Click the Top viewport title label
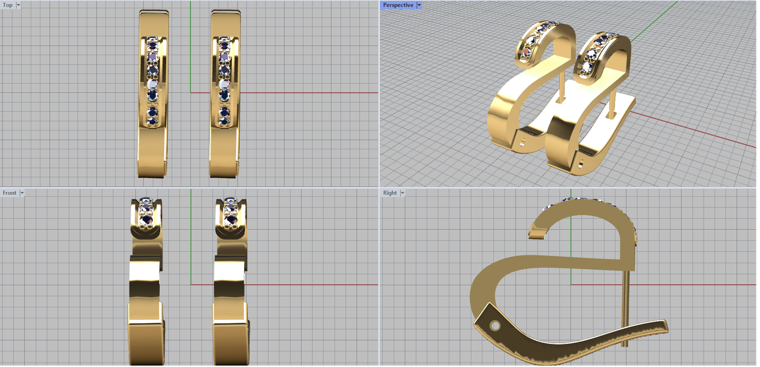Image resolution: width=760 pixels, height=367 pixels. click(8, 5)
